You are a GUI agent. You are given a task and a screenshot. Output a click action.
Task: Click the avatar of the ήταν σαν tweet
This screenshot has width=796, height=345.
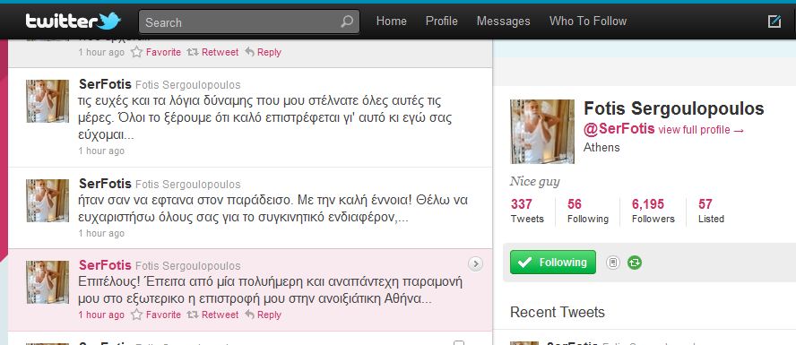[48, 201]
